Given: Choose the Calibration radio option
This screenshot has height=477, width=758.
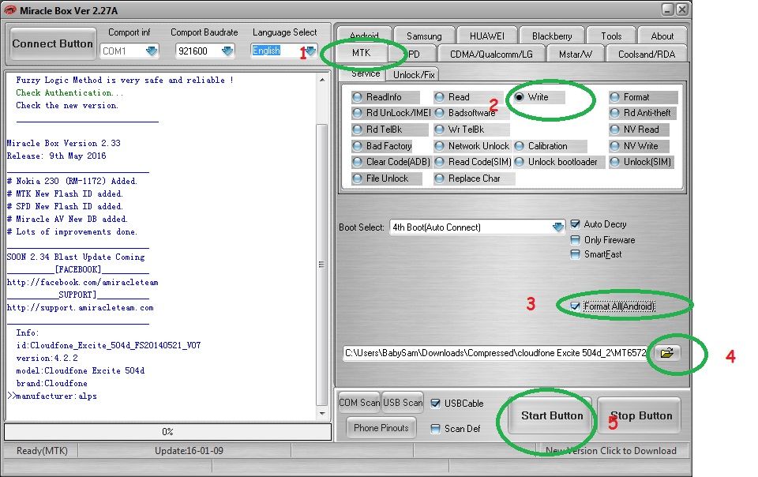Looking at the screenshot, I should click(x=520, y=146).
